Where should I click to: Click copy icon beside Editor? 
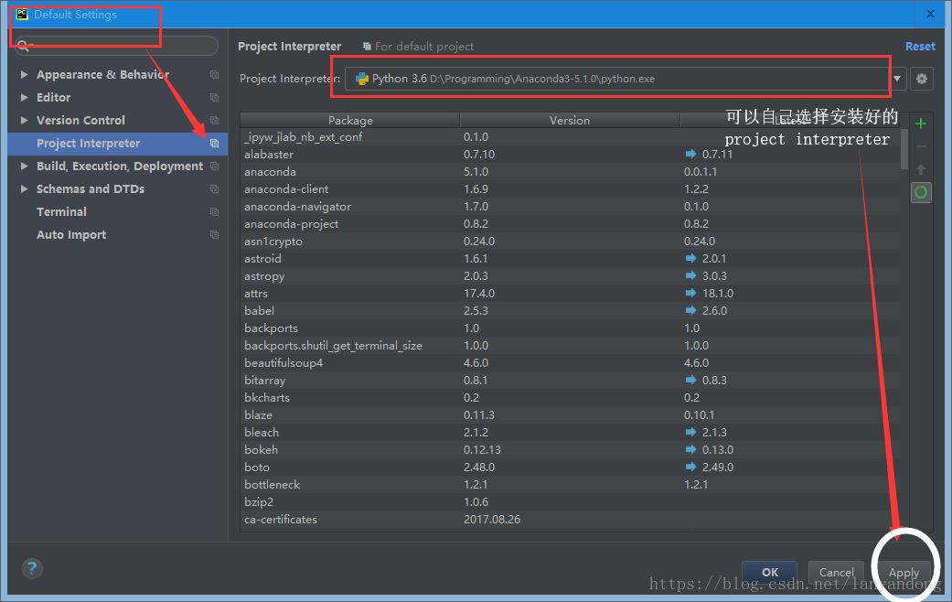pyautogui.click(x=214, y=97)
